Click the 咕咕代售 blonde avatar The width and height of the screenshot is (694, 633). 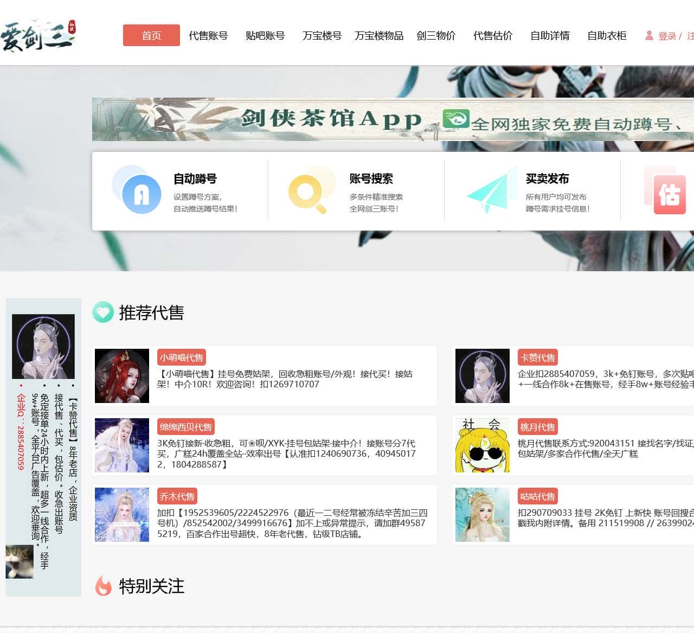(483, 515)
